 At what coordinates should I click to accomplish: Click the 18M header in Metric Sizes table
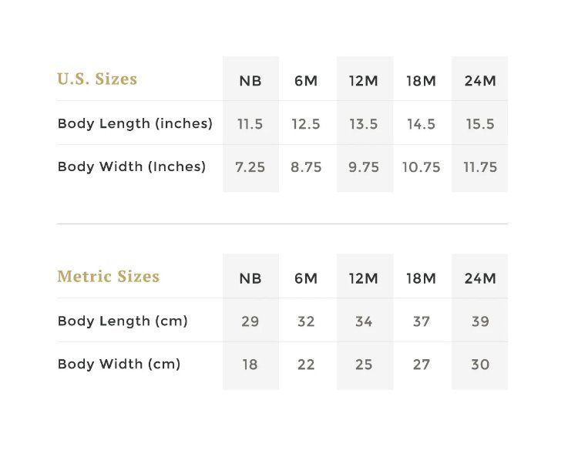[x=422, y=278]
